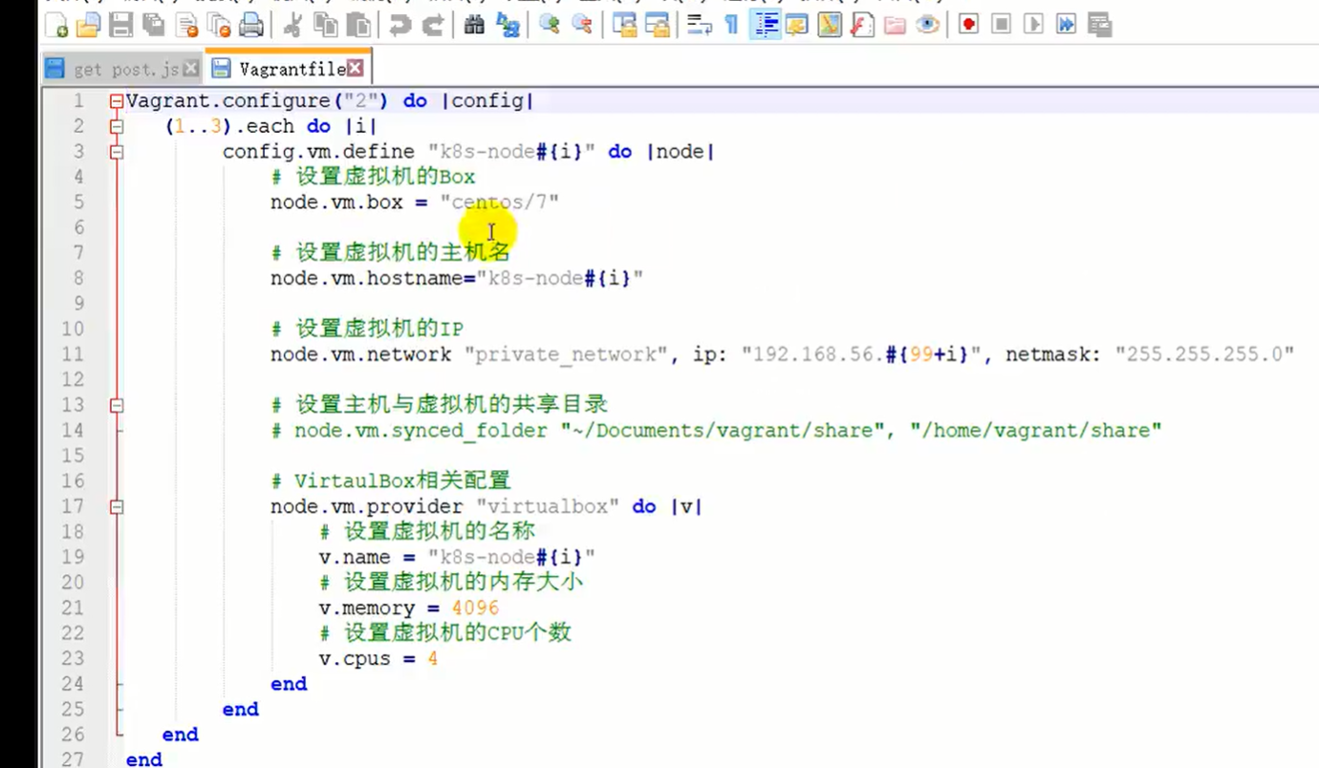Click the memory value 4096
Image resolution: width=1319 pixels, height=768 pixels.
(475, 608)
